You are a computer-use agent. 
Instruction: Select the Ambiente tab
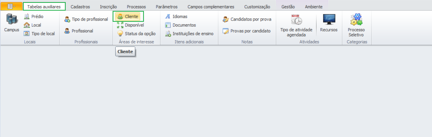pos(314,7)
